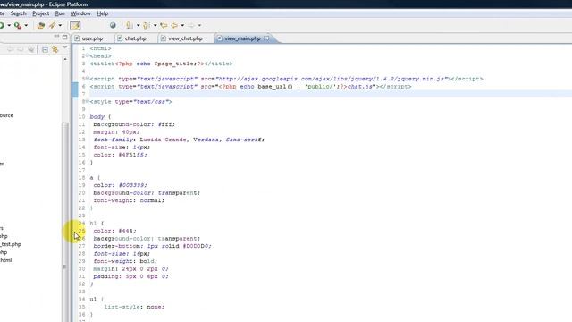Minimize the left explorer panel
572x322 pixels.
[56, 37]
